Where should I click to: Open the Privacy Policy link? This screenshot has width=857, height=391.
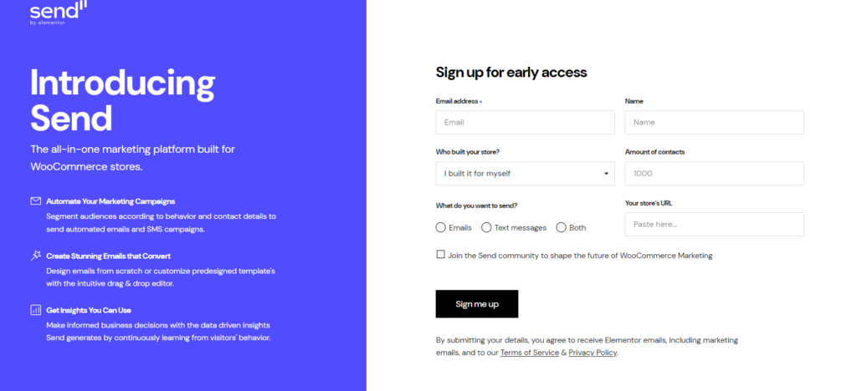[593, 353]
